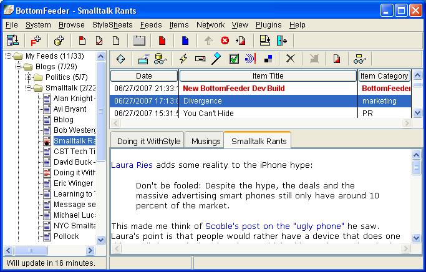Image resolution: width=426 pixels, height=272 pixels.
Task: Sort by the Item Category column header
Action: point(384,76)
